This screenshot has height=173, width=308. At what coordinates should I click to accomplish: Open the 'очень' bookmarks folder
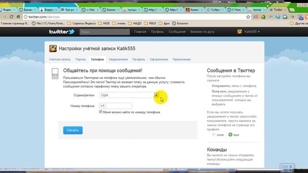click(119, 24)
